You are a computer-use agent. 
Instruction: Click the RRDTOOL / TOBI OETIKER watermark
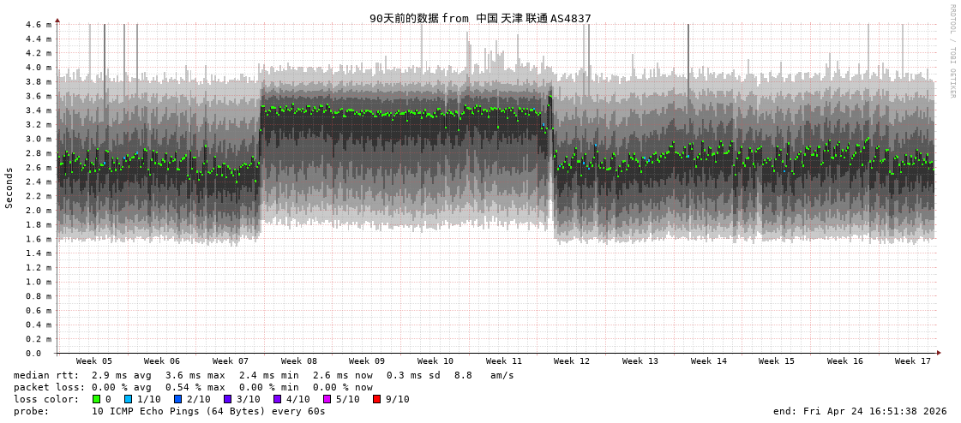(952, 51)
